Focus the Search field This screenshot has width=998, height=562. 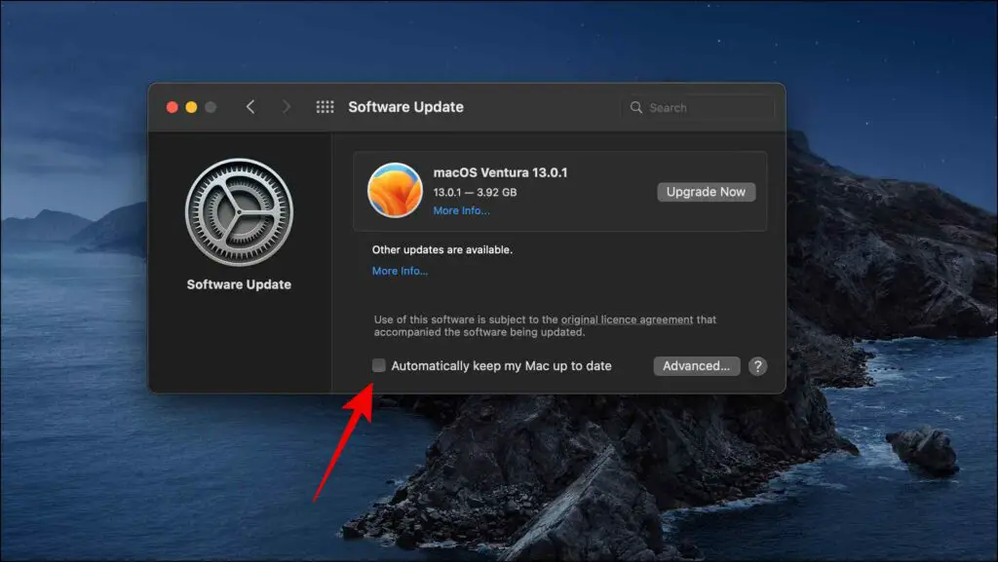697,107
